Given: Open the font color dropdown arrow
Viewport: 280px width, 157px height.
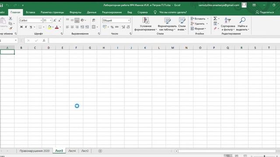Looking at the screenshot, I should coord(60,27).
